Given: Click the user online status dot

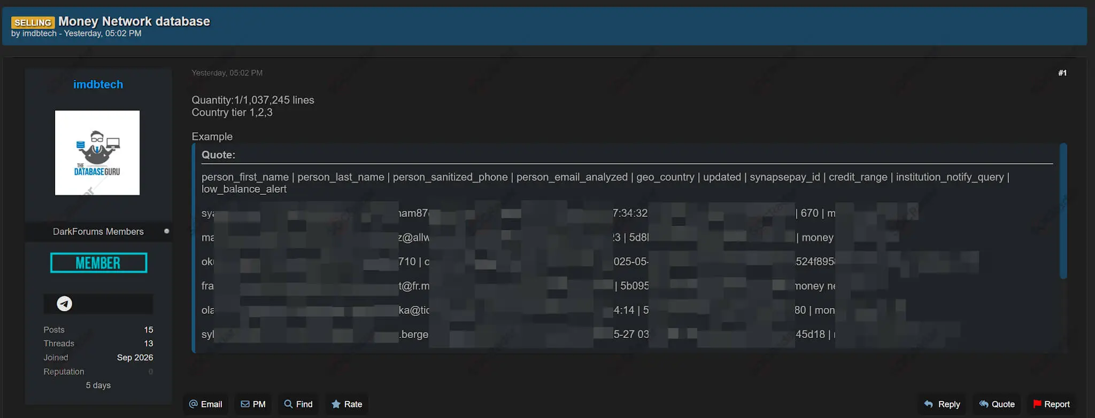Looking at the screenshot, I should click(x=167, y=231).
